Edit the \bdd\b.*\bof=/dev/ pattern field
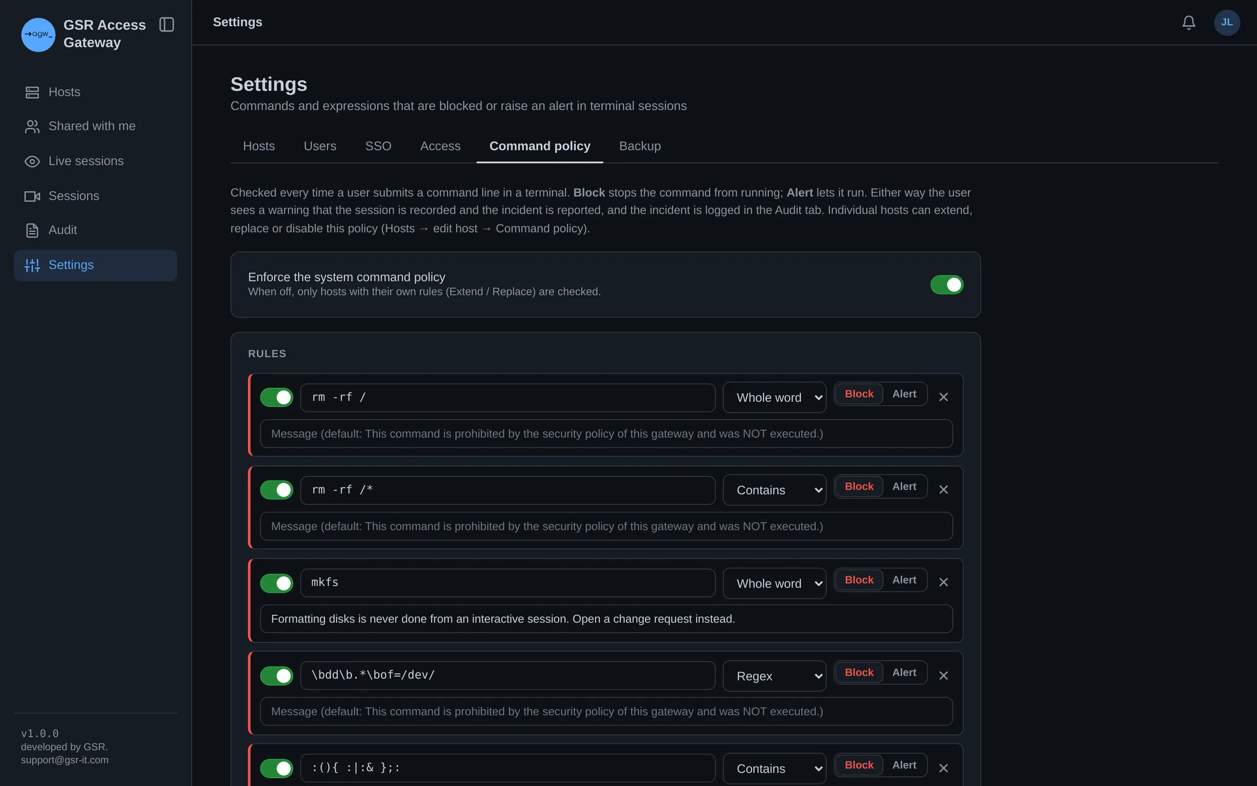The height and width of the screenshot is (786, 1257). pos(508,676)
